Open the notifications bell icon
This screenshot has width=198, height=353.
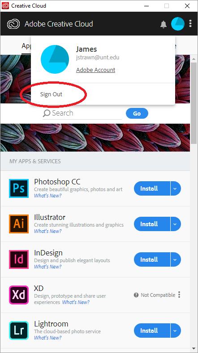click(164, 24)
